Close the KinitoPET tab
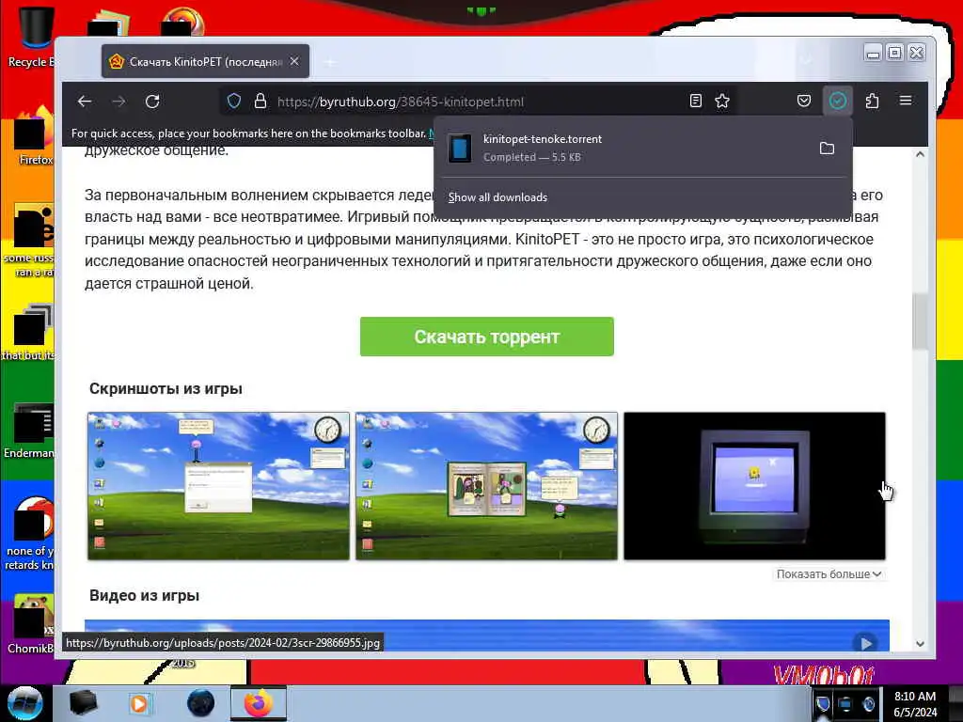This screenshot has width=963, height=722. click(294, 61)
